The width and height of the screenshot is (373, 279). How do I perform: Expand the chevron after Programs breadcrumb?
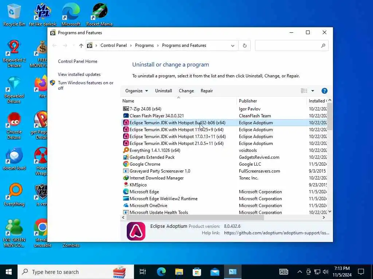point(158,45)
